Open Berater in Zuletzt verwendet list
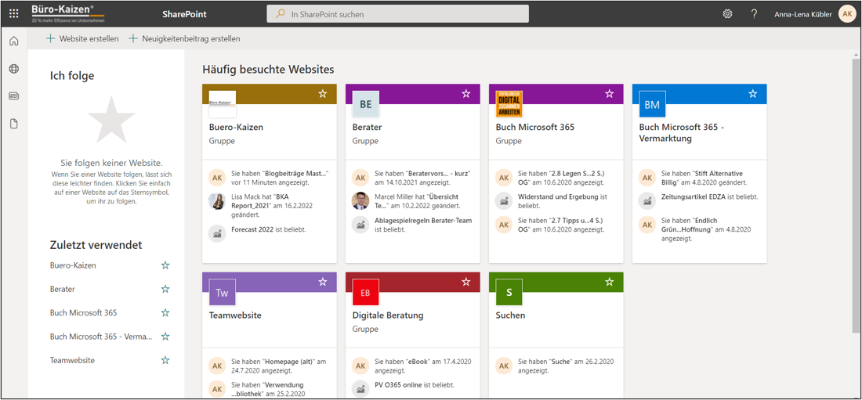 [62, 289]
